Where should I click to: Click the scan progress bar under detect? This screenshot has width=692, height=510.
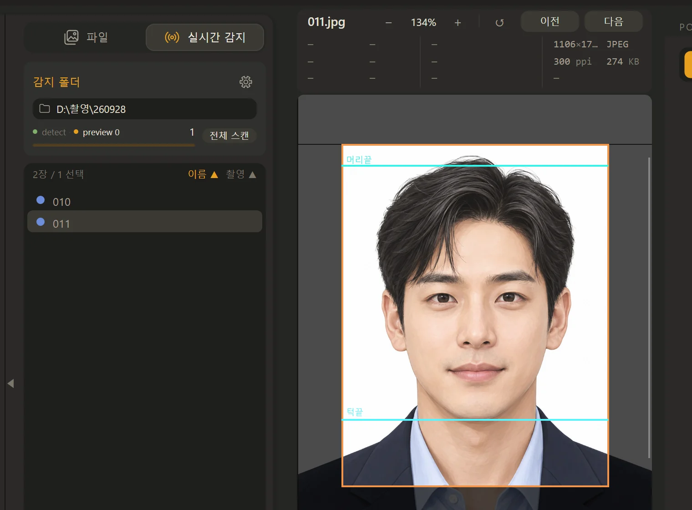pyautogui.click(x=114, y=145)
